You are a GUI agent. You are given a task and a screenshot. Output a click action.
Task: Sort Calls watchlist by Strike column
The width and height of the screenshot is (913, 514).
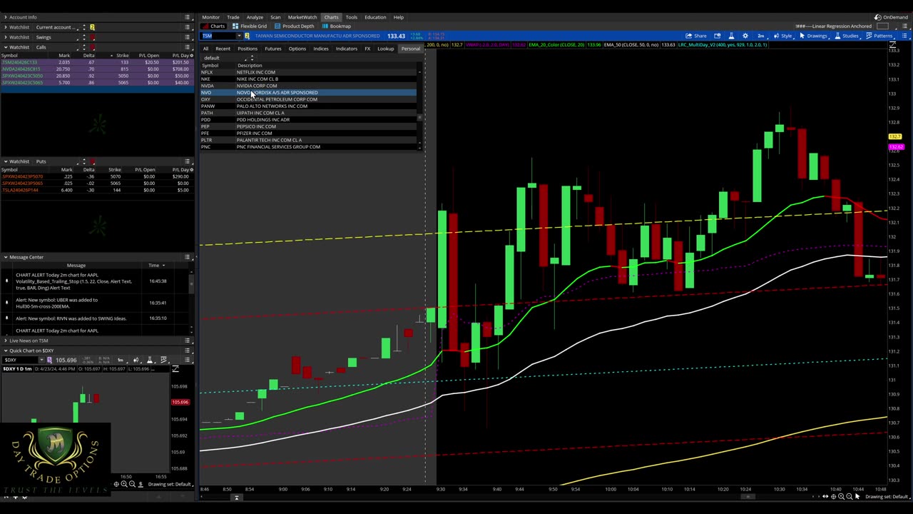[122, 56]
